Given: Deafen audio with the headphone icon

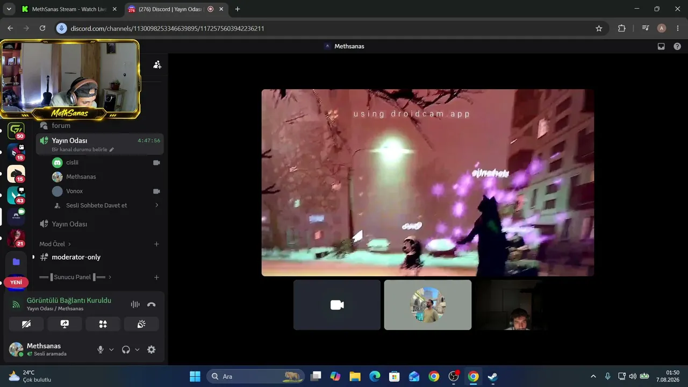Looking at the screenshot, I should (126, 349).
